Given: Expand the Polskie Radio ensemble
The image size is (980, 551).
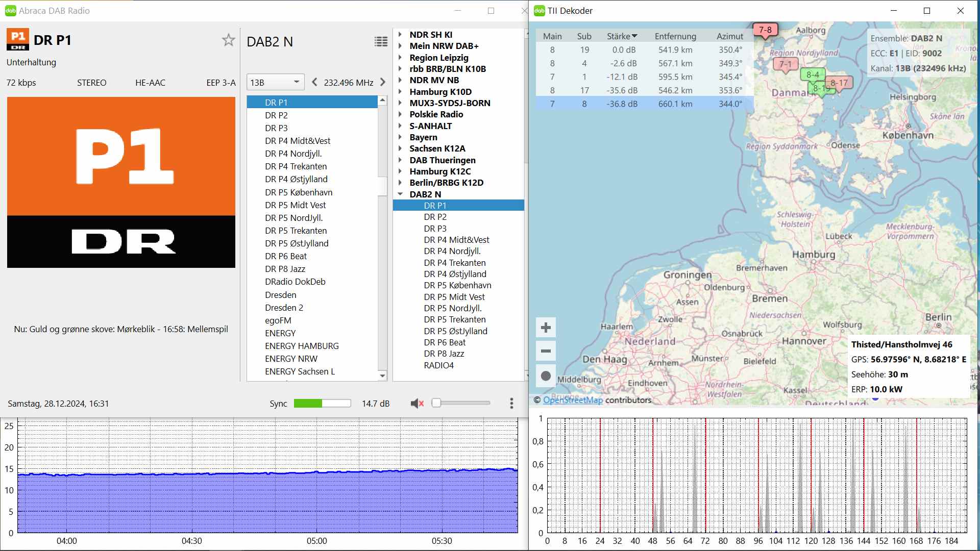Looking at the screenshot, I should point(400,114).
